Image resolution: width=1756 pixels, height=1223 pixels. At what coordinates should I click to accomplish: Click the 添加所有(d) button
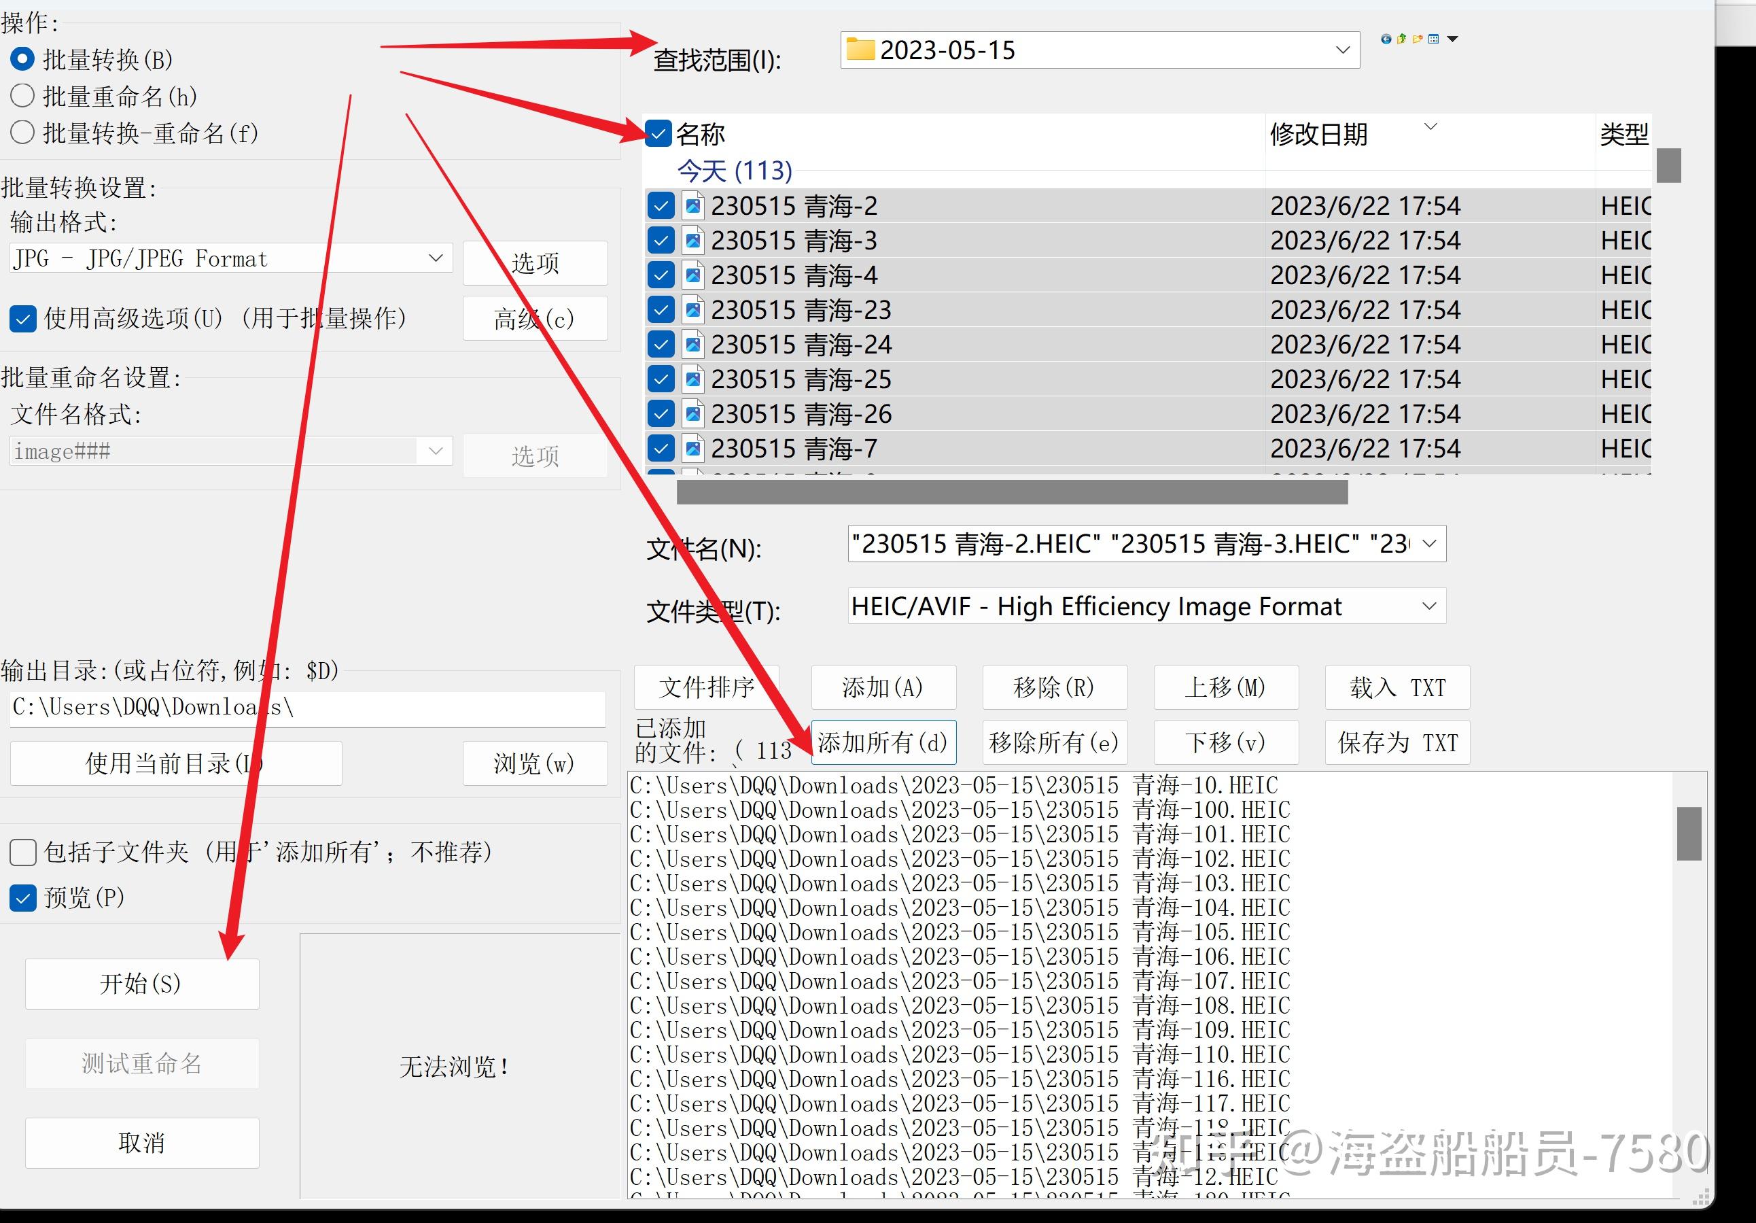[883, 742]
